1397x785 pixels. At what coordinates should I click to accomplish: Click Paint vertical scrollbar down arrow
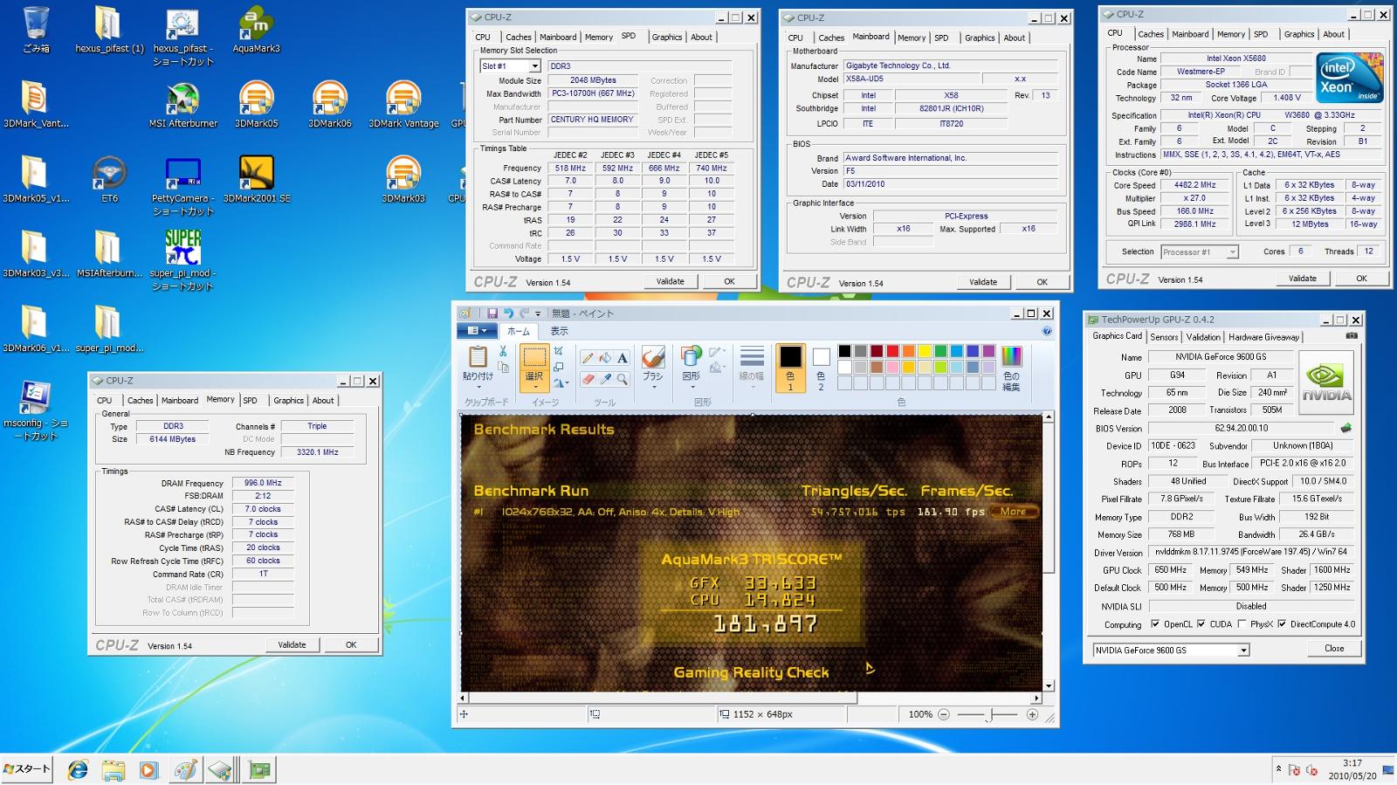[1048, 686]
